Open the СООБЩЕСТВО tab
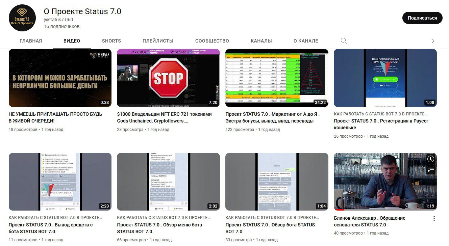The width and height of the screenshot is (449, 246). pos(212,41)
